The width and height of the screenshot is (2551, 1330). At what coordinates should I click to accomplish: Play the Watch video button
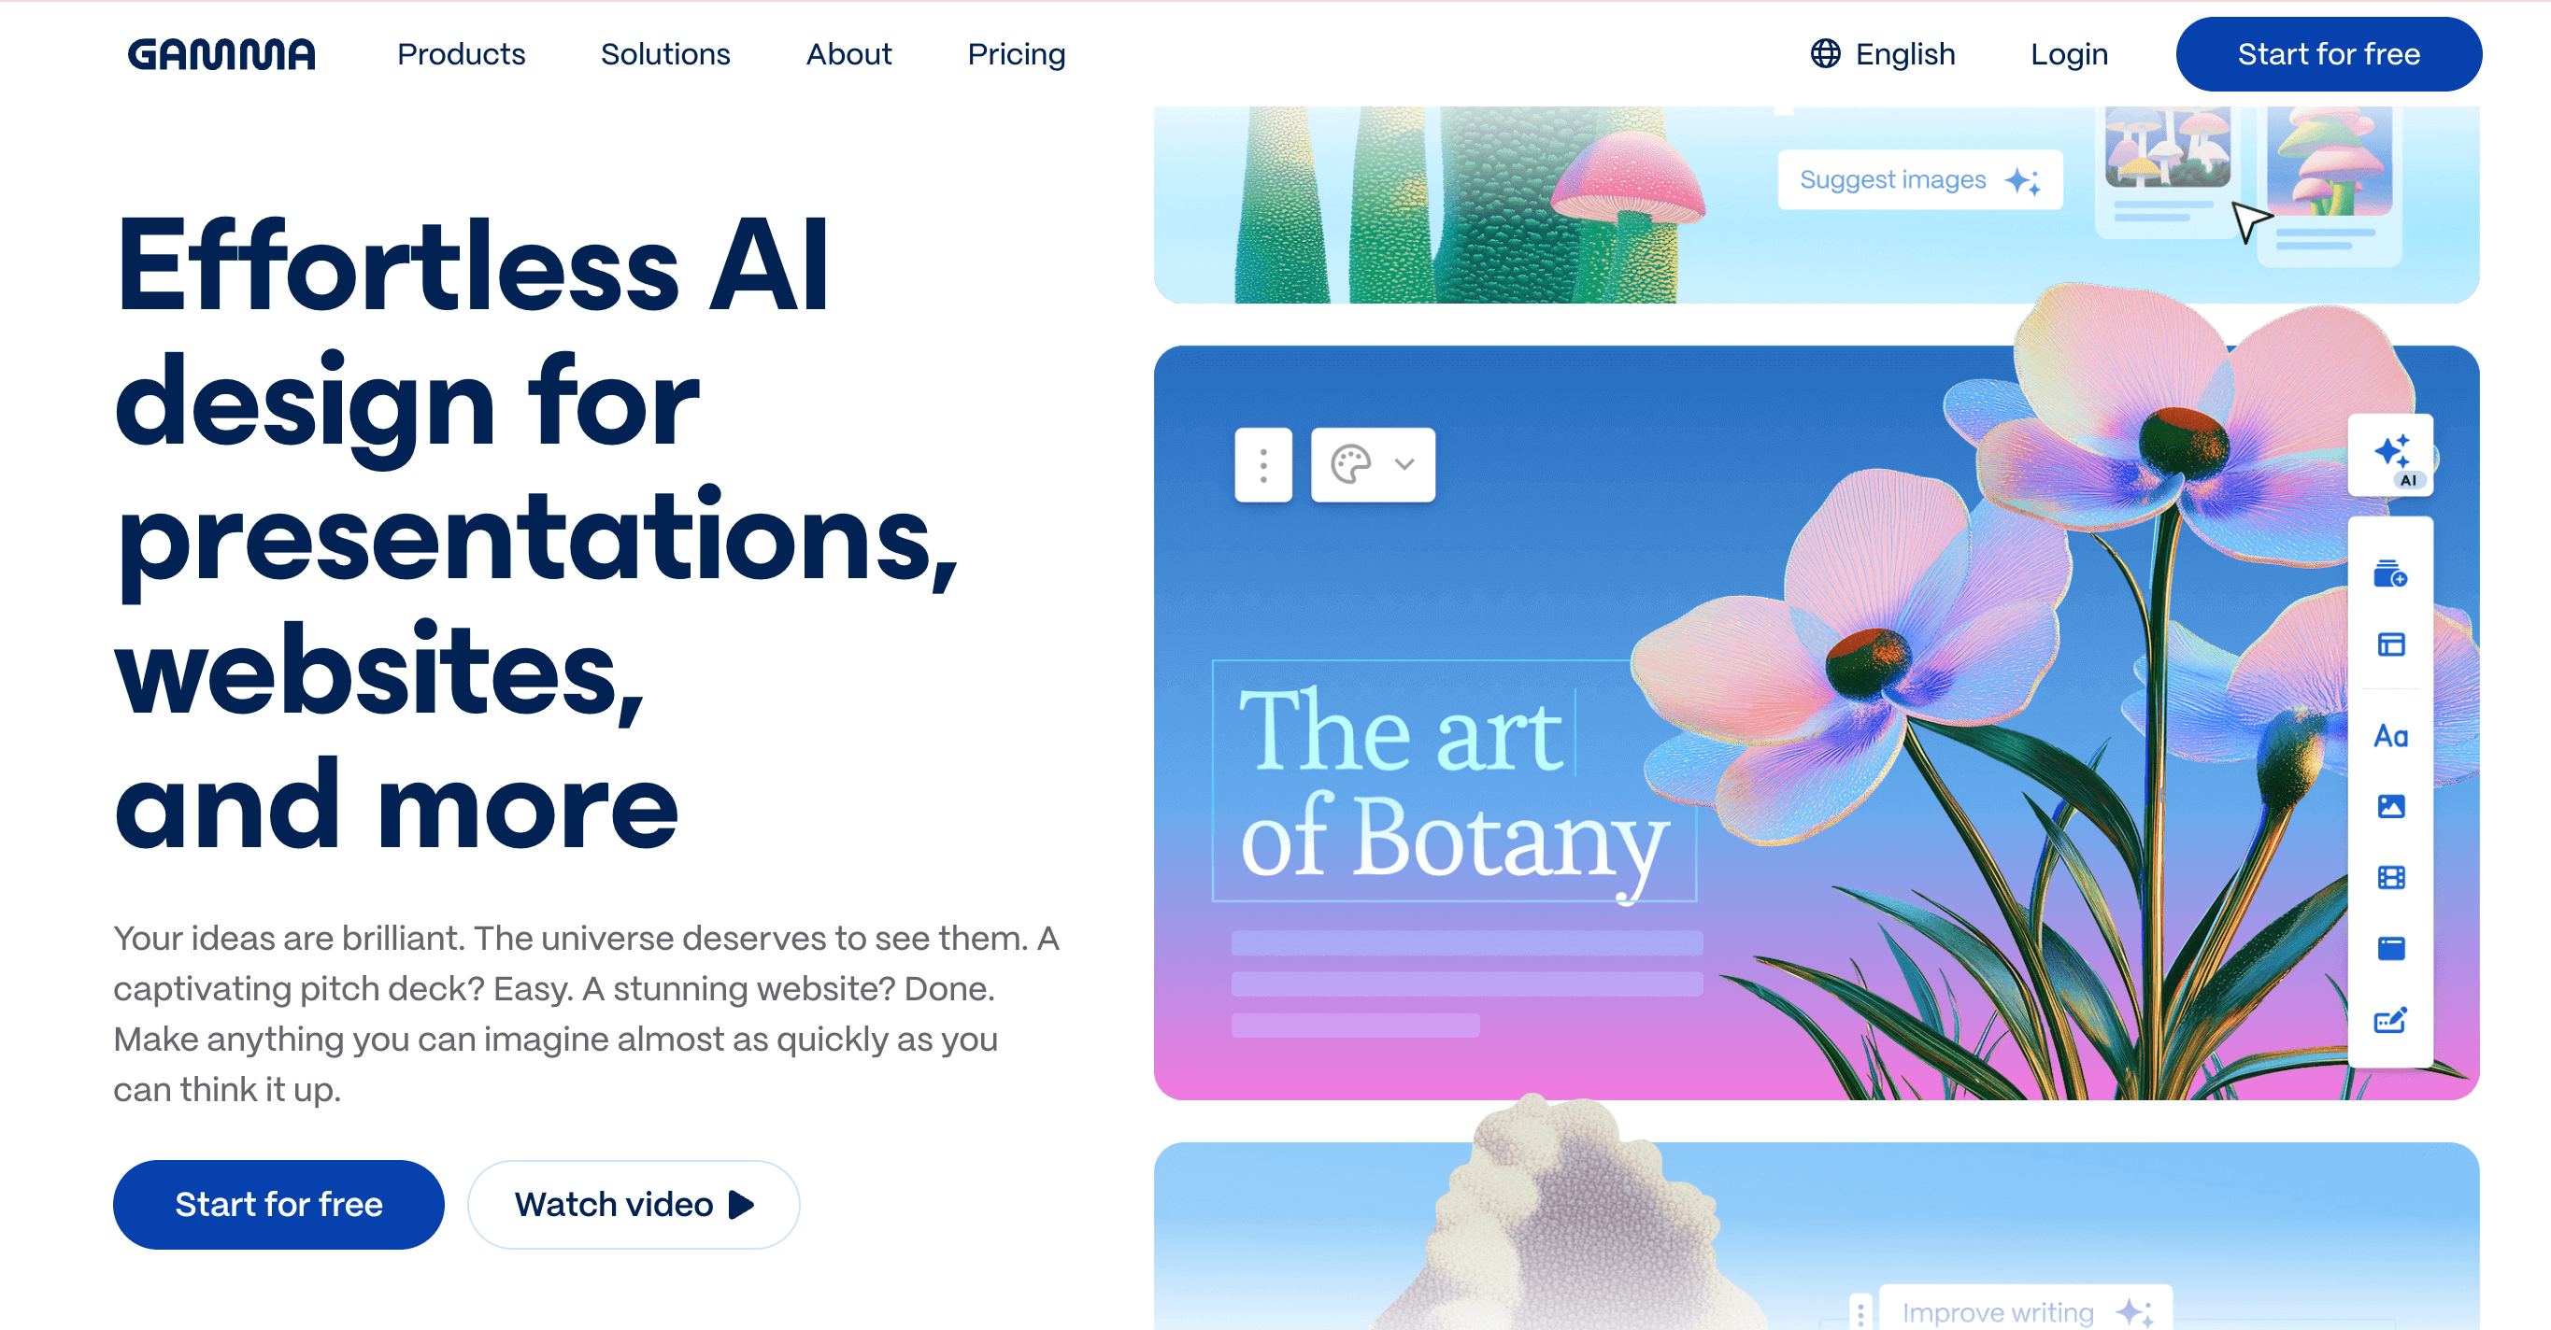pos(634,1204)
